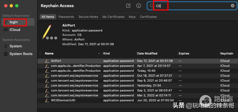Clear search text with the X icon
Viewport: 238px width, 112px height.
(x=232, y=6)
